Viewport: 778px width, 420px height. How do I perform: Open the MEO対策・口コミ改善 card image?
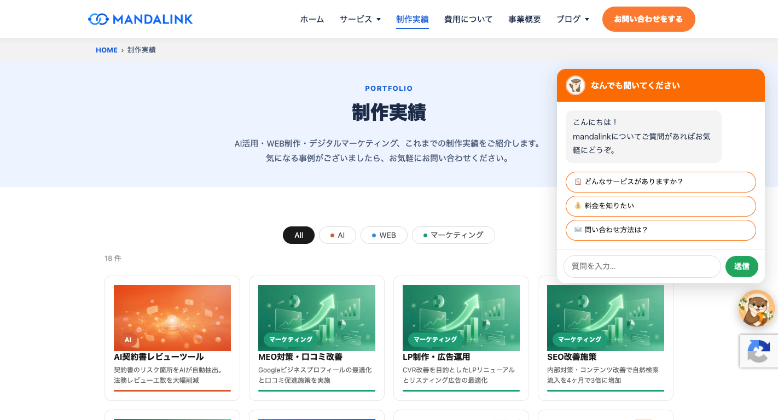tap(317, 318)
